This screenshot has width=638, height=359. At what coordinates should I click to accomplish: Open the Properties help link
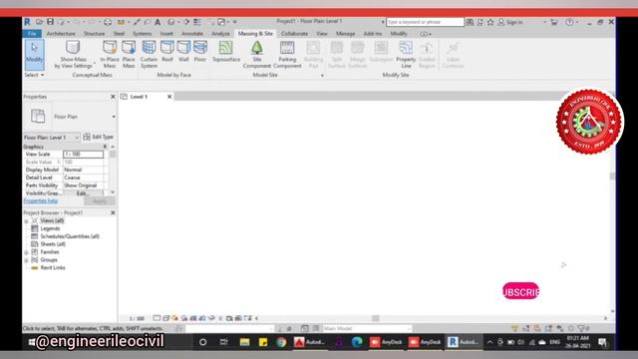pos(41,200)
